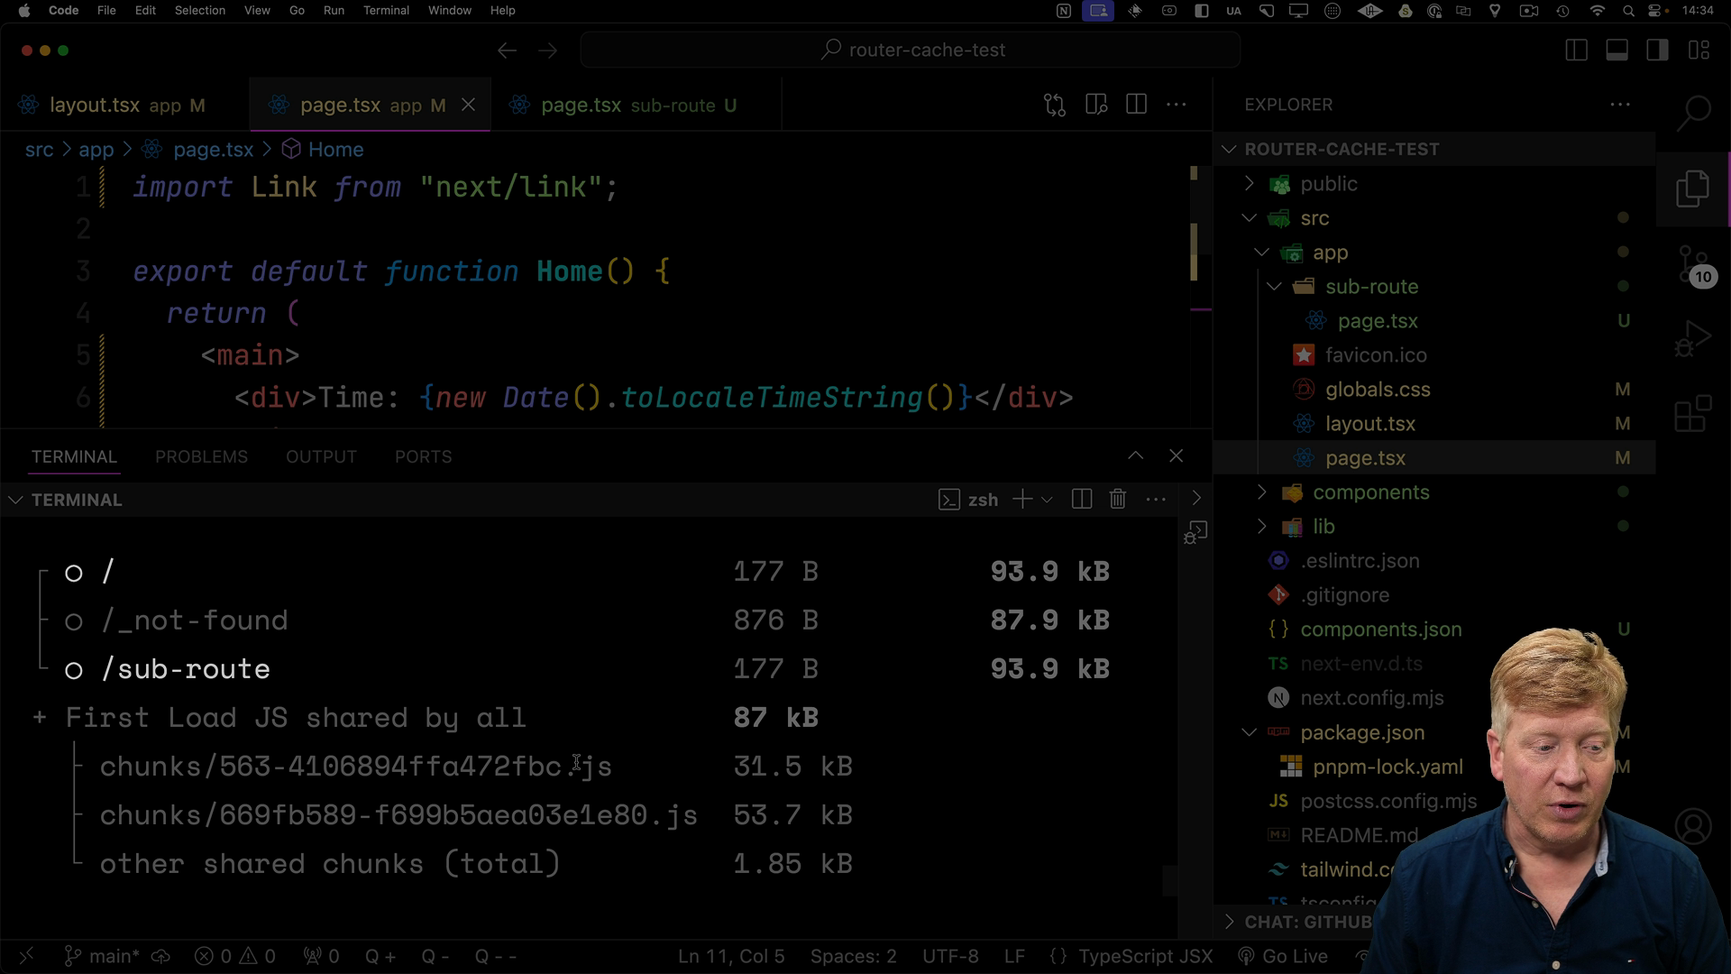Open the Explorer view icon

tap(1692, 188)
